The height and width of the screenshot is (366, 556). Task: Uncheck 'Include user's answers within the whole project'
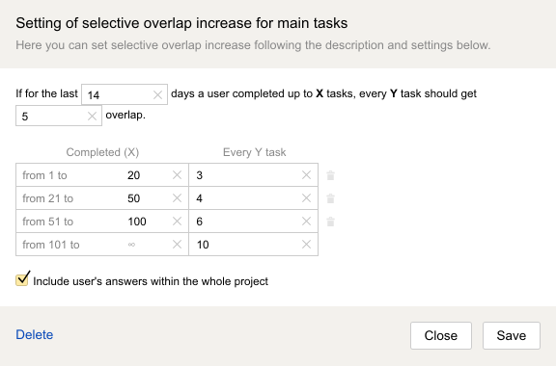[22, 279]
